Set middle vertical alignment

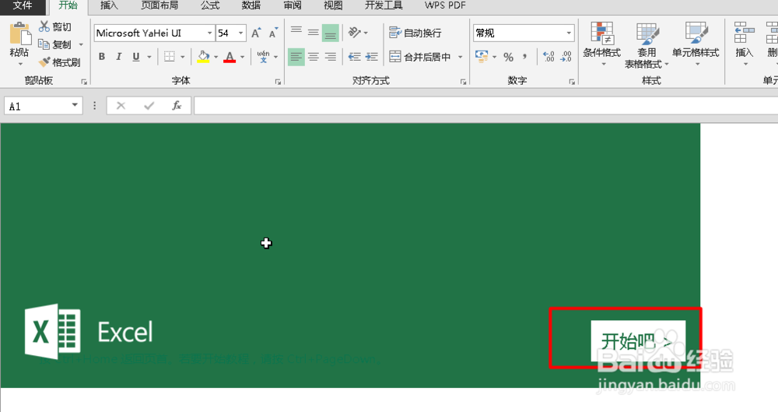[313, 33]
